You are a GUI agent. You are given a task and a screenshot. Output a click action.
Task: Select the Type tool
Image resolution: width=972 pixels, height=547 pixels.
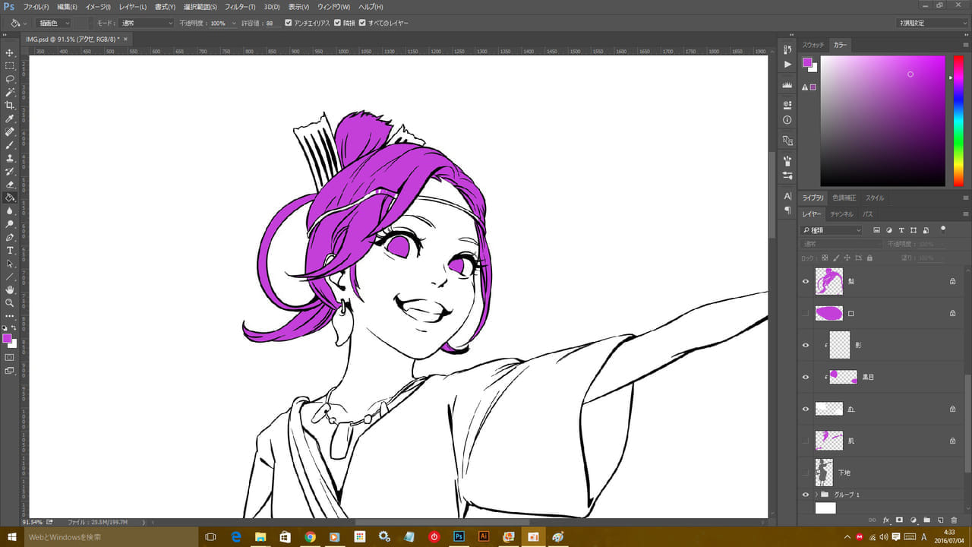[10, 250]
